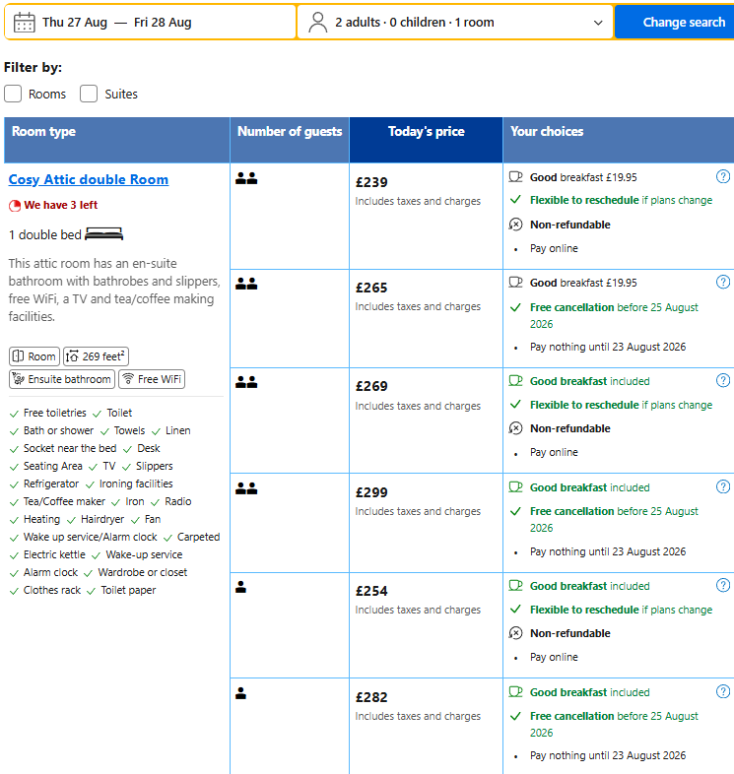The width and height of the screenshot is (734, 774).
Task: Click 'Good breakfast £19.95' in the £239 row
Action: 583,177
